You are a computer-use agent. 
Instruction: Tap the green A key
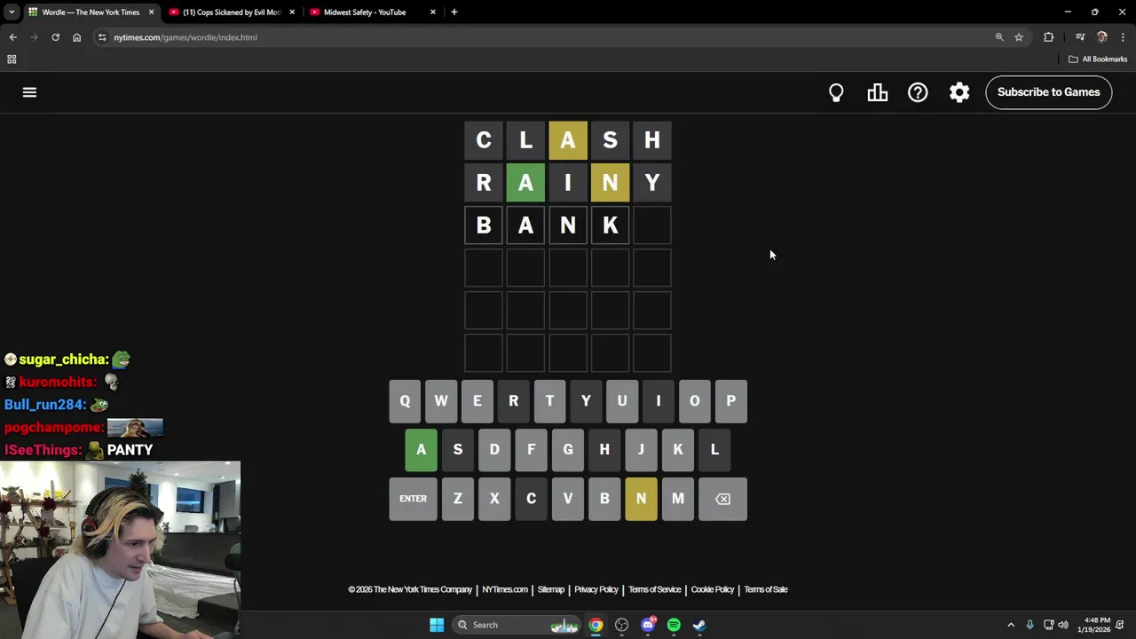click(x=422, y=450)
